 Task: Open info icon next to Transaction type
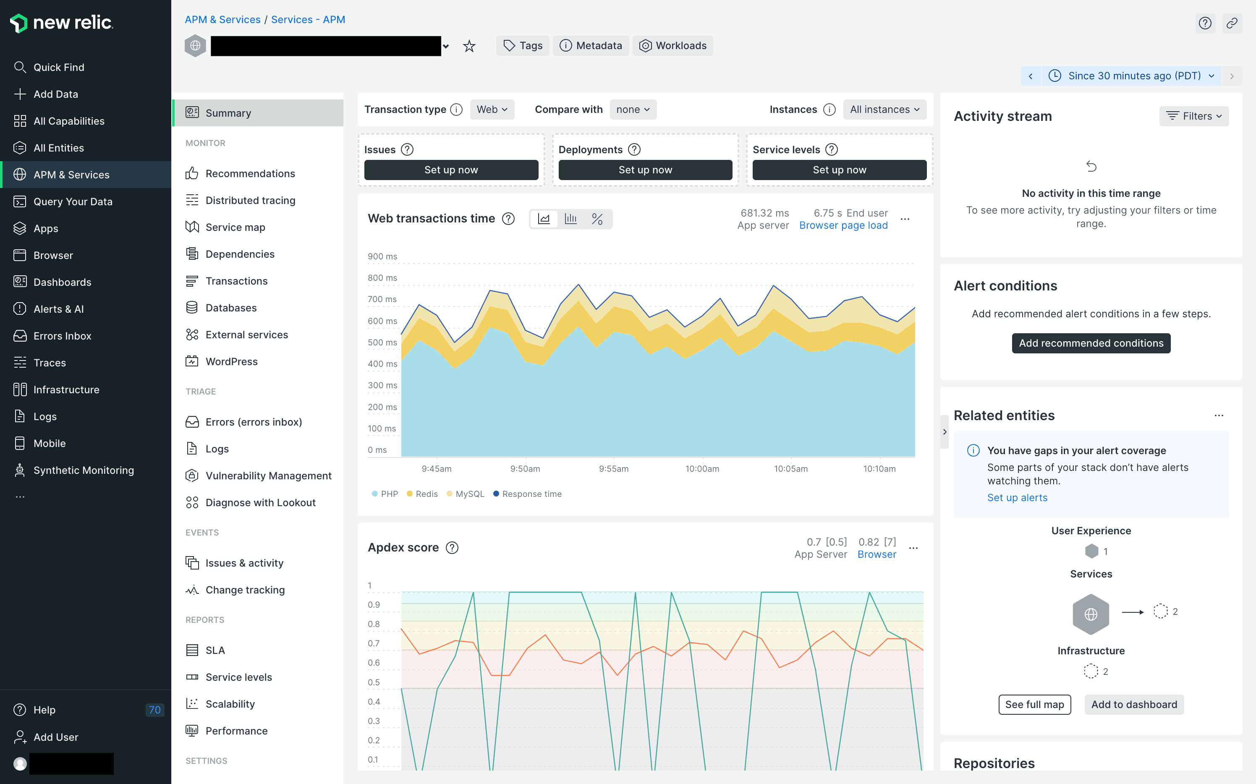pyautogui.click(x=456, y=110)
